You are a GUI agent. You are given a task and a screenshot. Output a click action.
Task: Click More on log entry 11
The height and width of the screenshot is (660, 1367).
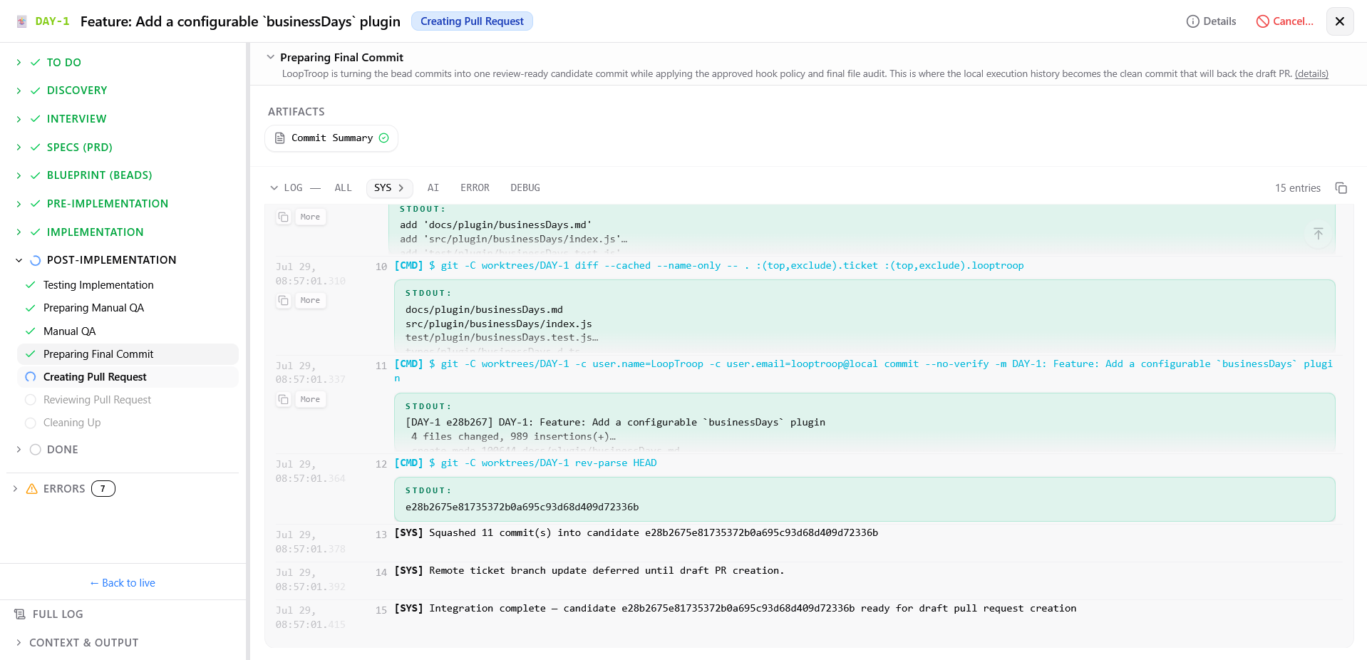(x=310, y=399)
